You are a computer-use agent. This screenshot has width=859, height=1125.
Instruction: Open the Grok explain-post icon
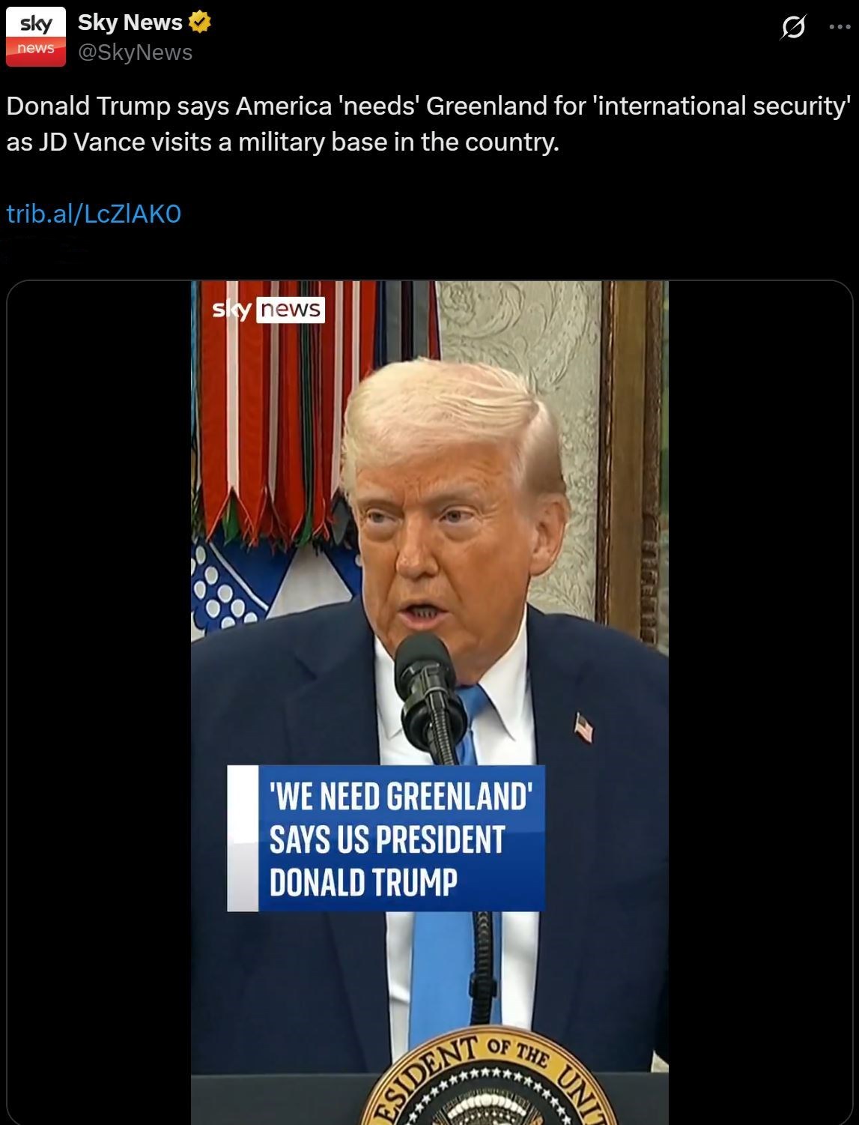click(x=793, y=28)
